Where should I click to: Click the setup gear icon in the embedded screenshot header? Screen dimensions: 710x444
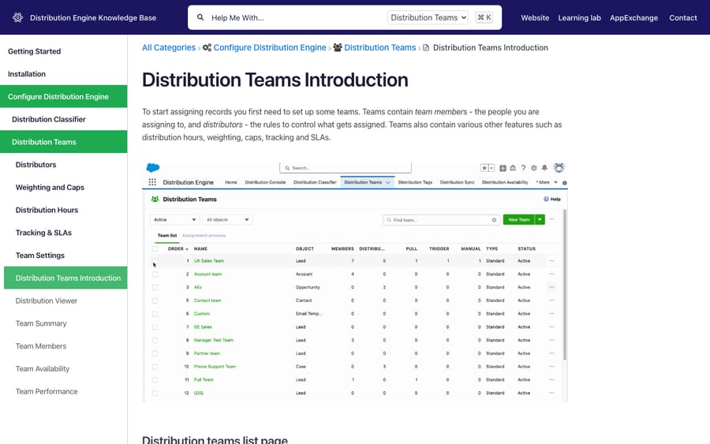point(534,168)
